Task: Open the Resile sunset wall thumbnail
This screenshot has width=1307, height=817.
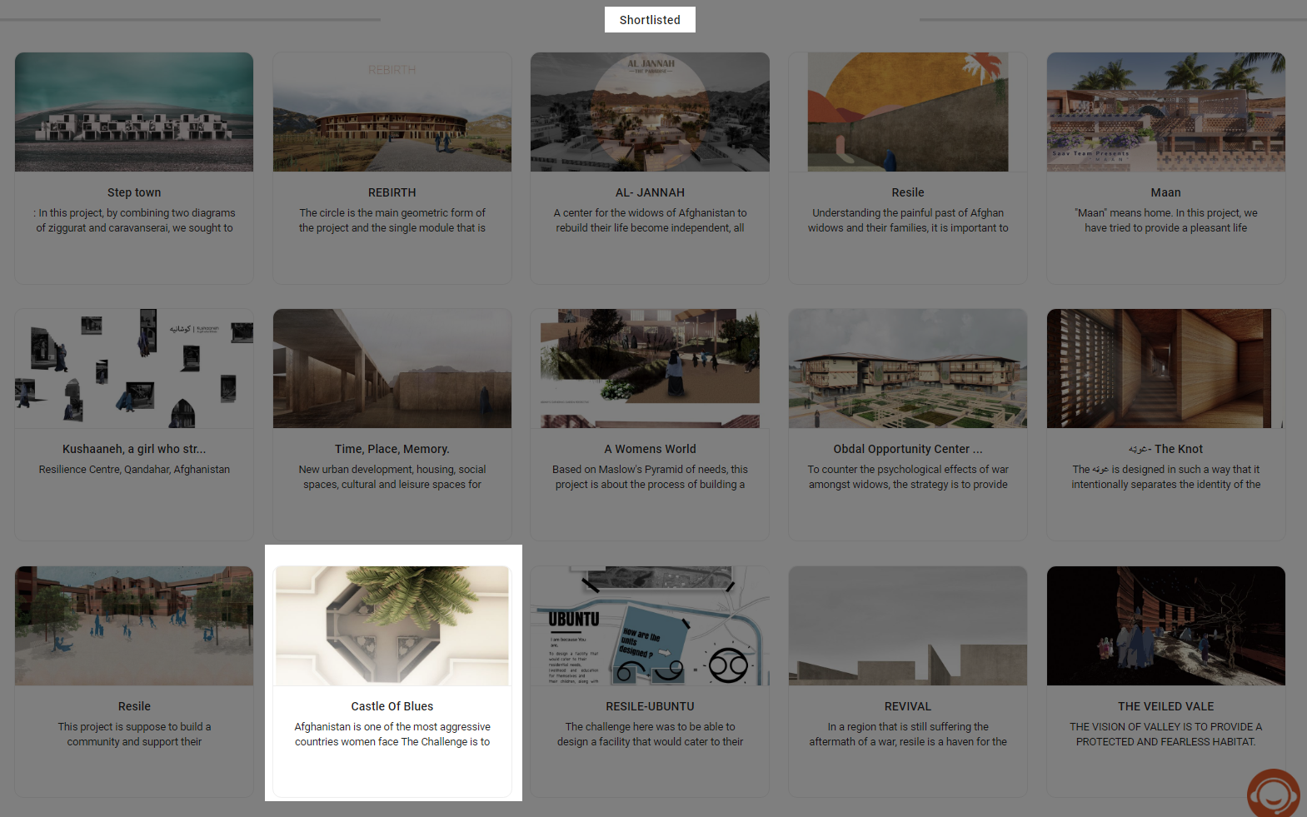Action: pyautogui.click(x=907, y=112)
